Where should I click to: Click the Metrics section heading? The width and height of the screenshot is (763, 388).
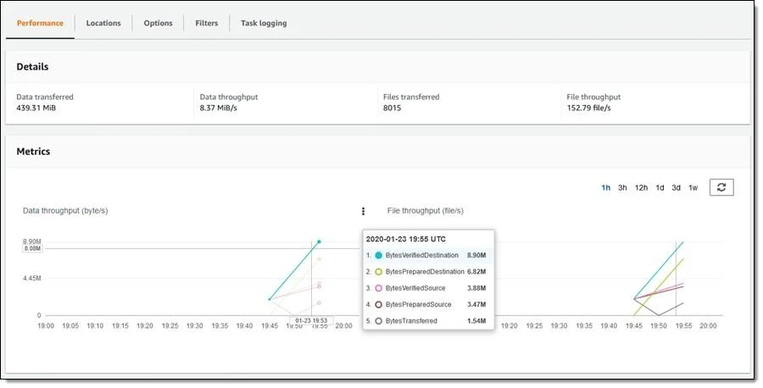coord(33,151)
